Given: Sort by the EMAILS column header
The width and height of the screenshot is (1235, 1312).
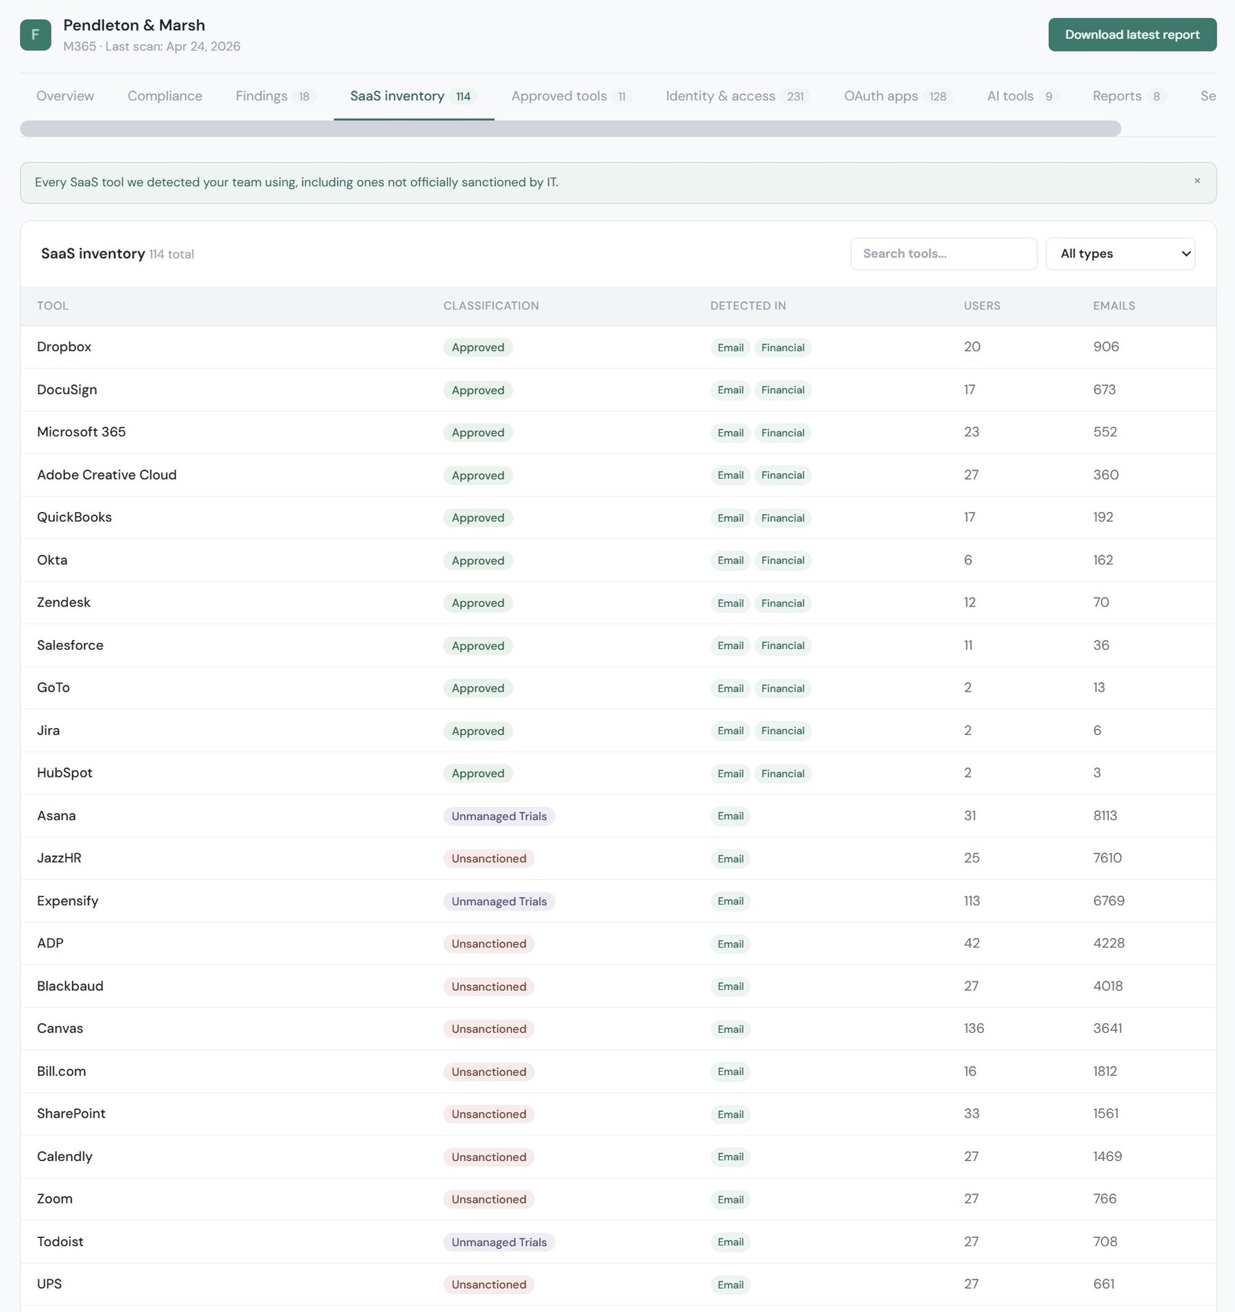Looking at the screenshot, I should [1114, 306].
